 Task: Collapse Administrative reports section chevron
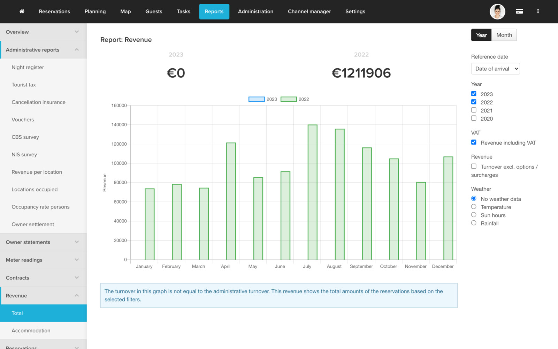[x=76, y=50]
